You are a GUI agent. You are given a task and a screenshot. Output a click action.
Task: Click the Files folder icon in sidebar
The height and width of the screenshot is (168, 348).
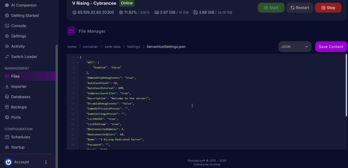coord(7,76)
